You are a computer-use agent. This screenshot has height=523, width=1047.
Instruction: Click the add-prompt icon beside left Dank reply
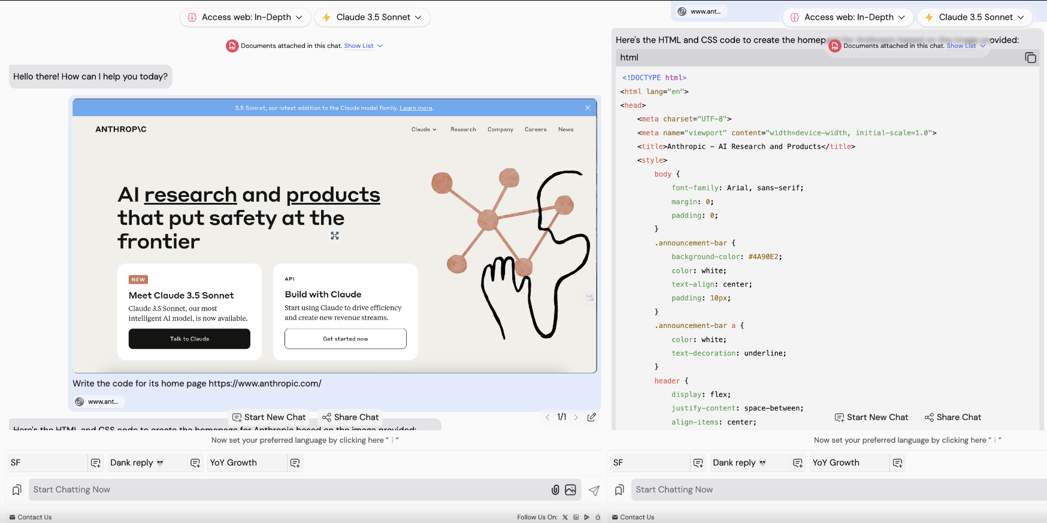pyautogui.click(x=195, y=463)
